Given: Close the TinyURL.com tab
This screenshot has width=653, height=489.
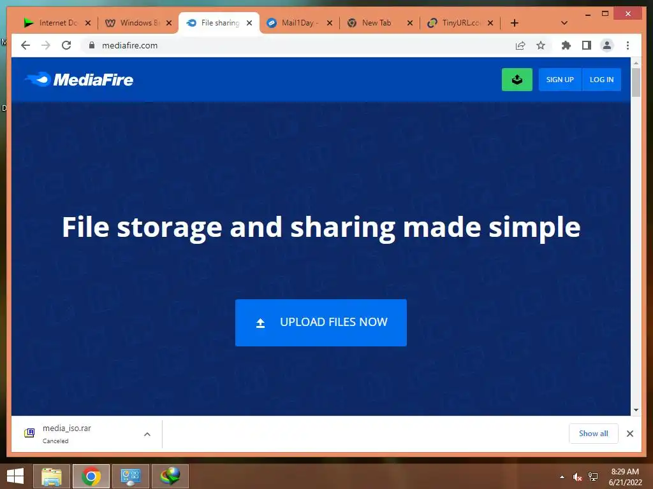Looking at the screenshot, I should [x=490, y=23].
